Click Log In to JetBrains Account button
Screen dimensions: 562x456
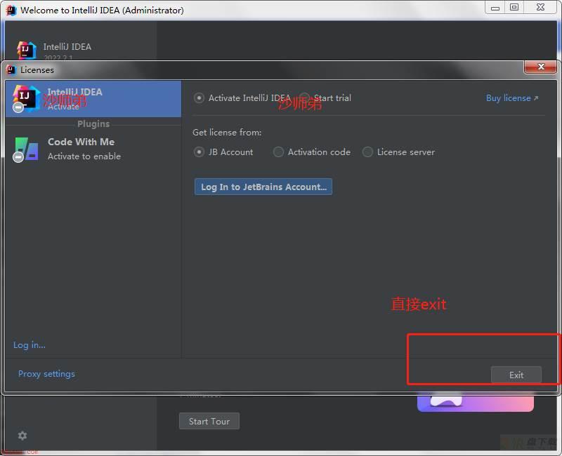click(x=263, y=187)
